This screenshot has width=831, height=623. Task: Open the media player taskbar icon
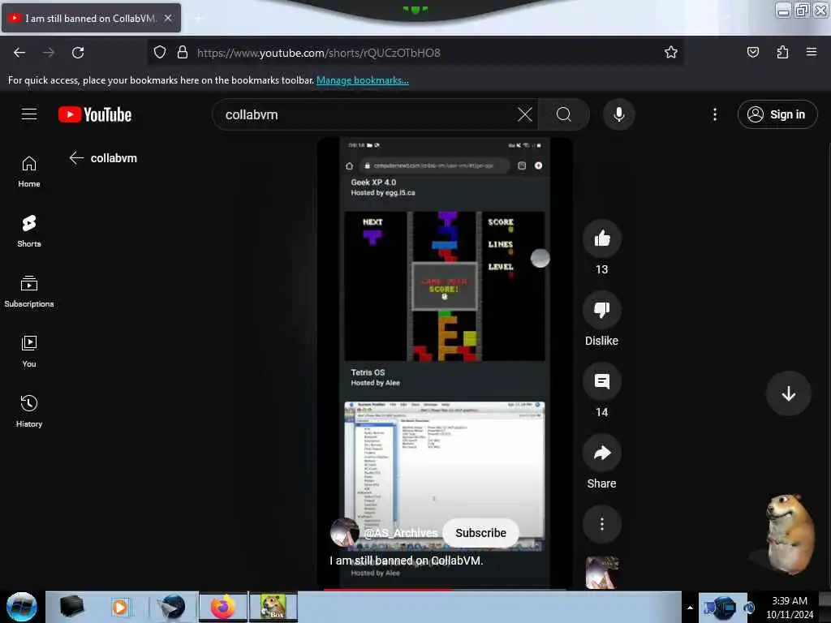coord(120,607)
